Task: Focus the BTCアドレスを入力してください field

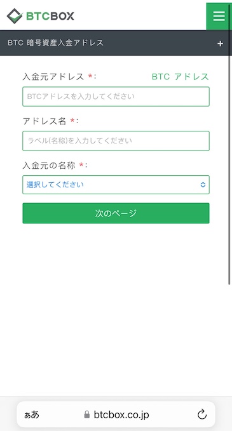Action: (x=116, y=96)
